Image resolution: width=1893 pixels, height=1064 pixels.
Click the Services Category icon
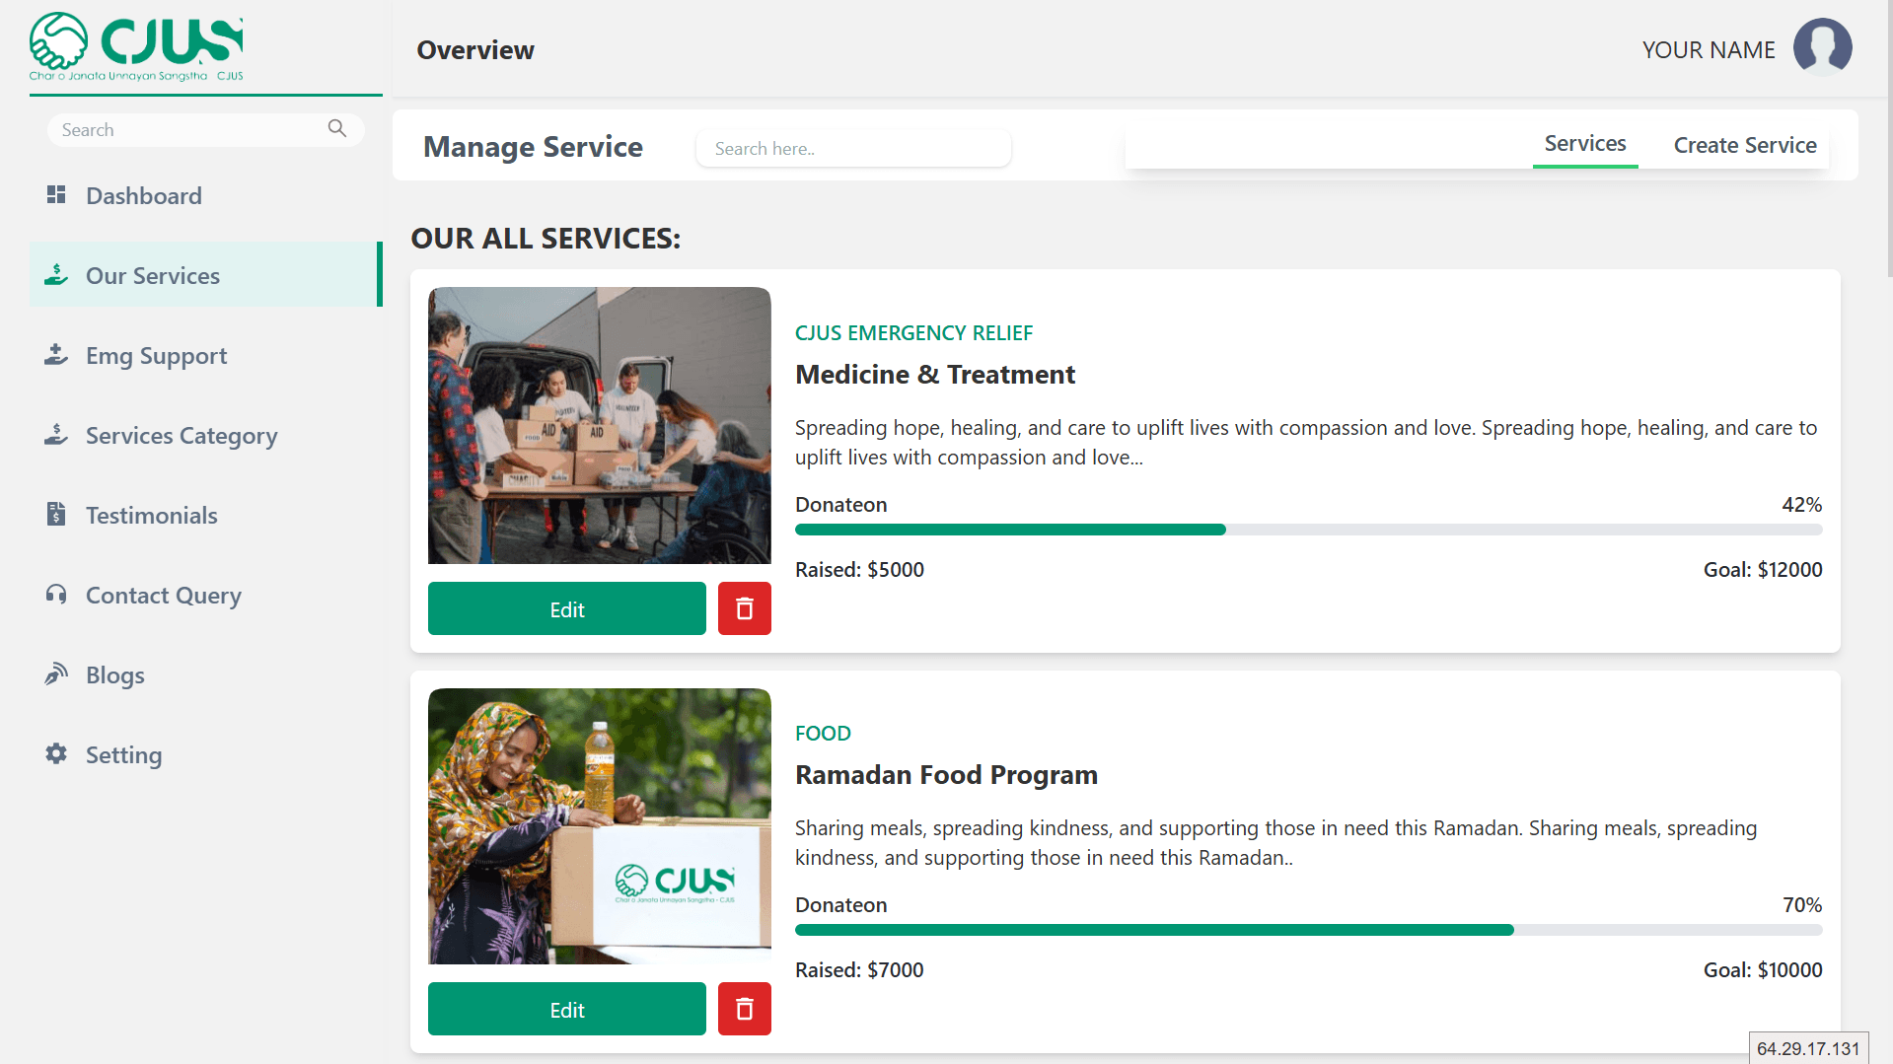tap(56, 435)
